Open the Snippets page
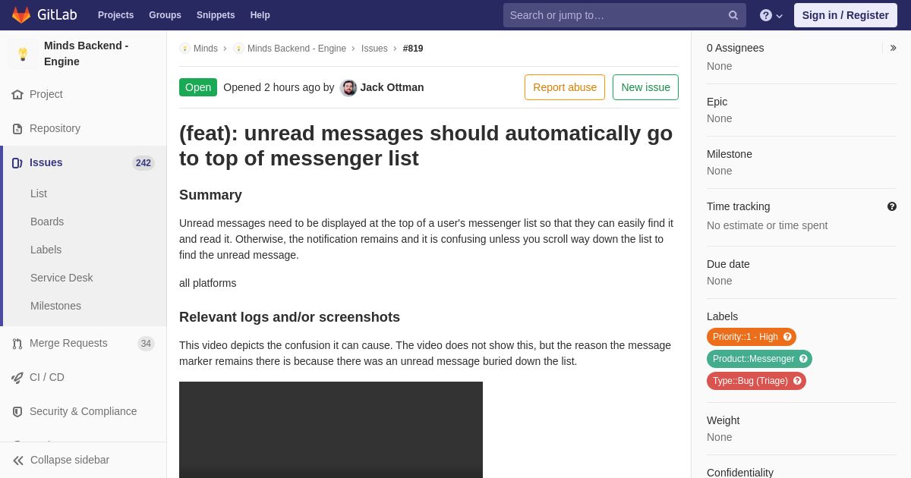The height and width of the screenshot is (478, 911). click(216, 15)
